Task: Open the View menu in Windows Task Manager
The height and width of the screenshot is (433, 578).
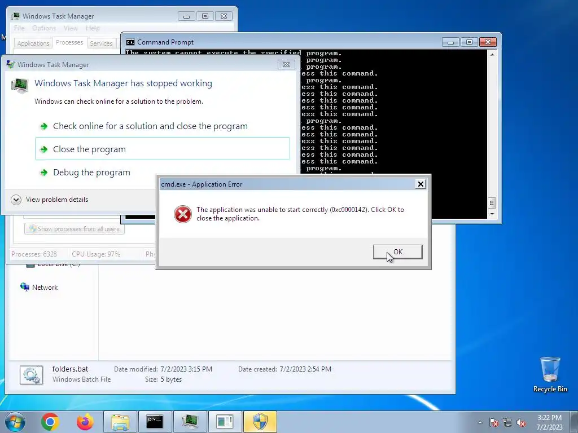Action: 71,28
